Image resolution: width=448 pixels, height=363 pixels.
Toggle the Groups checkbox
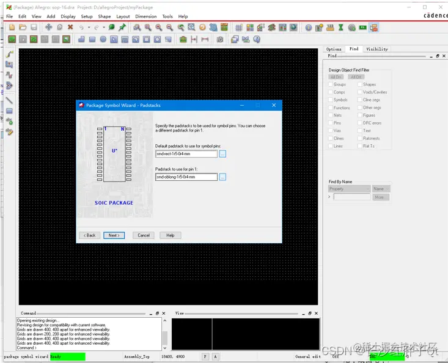click(x=330, y=84)
